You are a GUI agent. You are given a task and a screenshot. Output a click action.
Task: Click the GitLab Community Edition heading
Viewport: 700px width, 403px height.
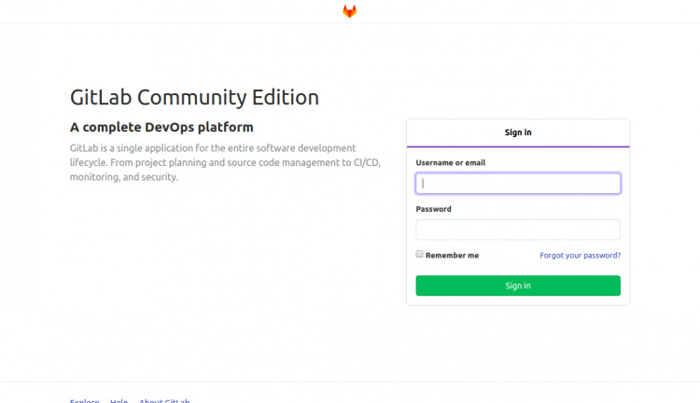coord(194,97)
